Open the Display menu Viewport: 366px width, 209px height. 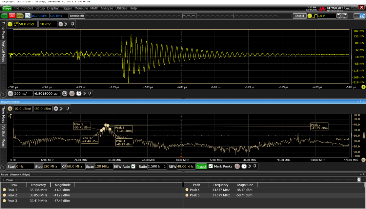pyautogui.click(x=53, y=8)
